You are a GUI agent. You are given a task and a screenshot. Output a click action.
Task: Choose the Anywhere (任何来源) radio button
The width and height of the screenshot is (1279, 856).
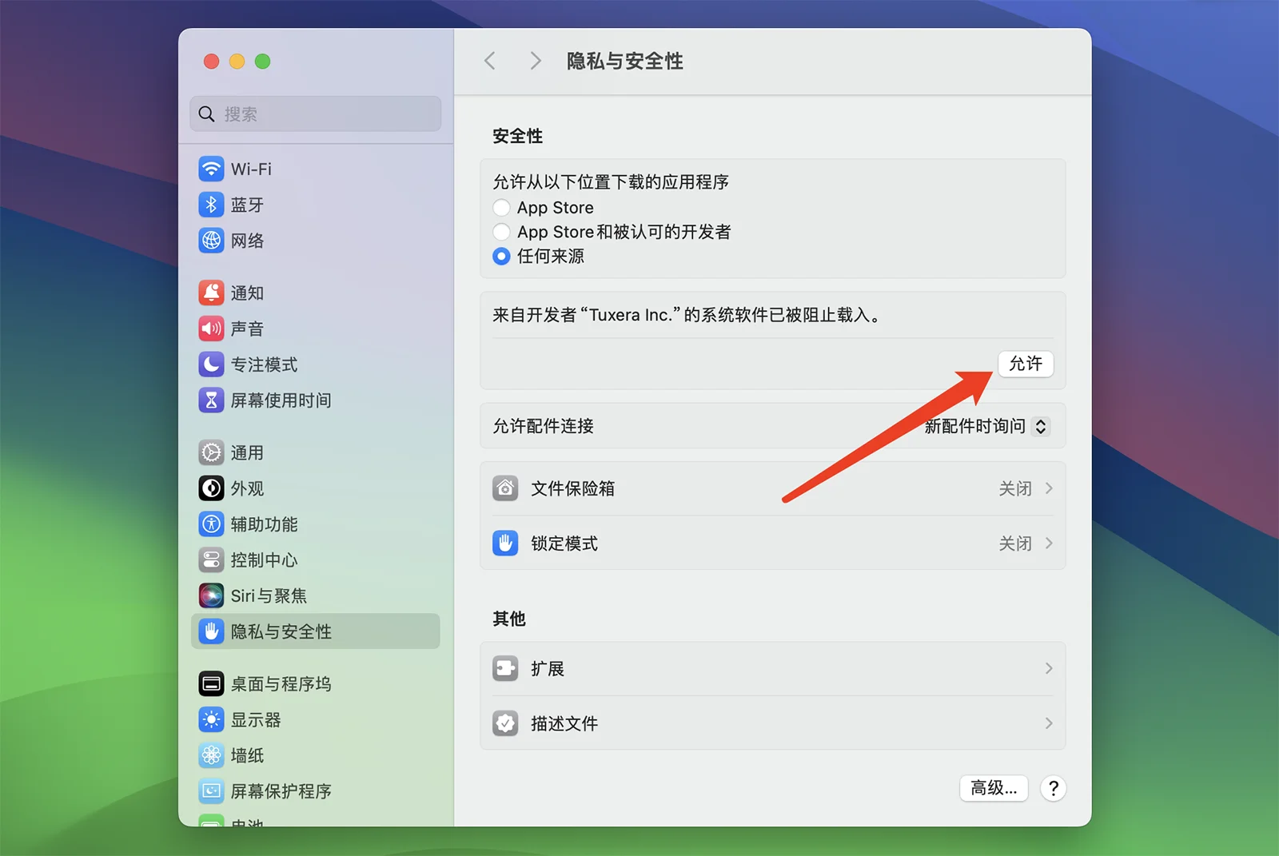pos(501,257)
